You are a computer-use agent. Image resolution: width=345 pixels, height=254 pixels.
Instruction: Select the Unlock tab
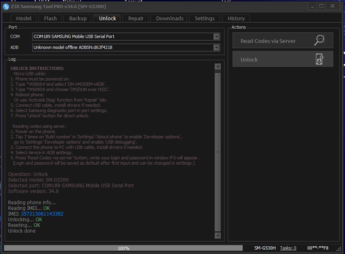tap(107, 18)
